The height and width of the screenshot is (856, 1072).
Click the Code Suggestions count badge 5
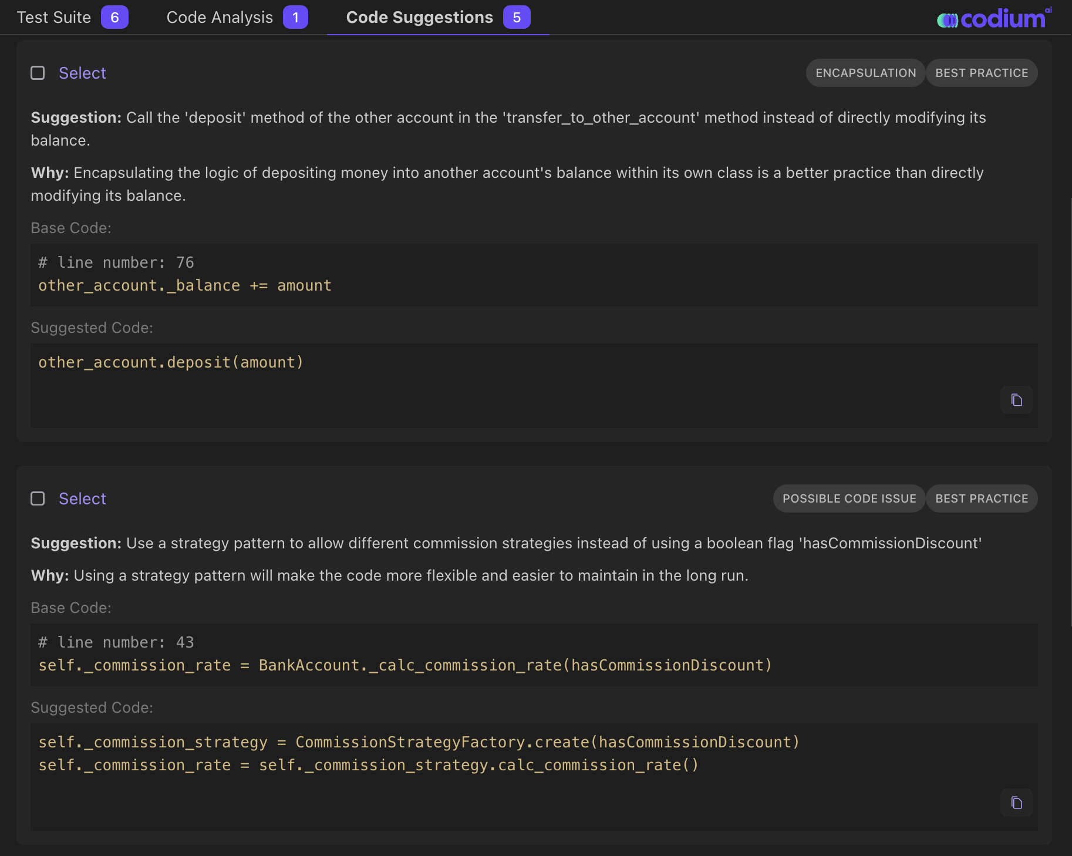click(517, 18)
